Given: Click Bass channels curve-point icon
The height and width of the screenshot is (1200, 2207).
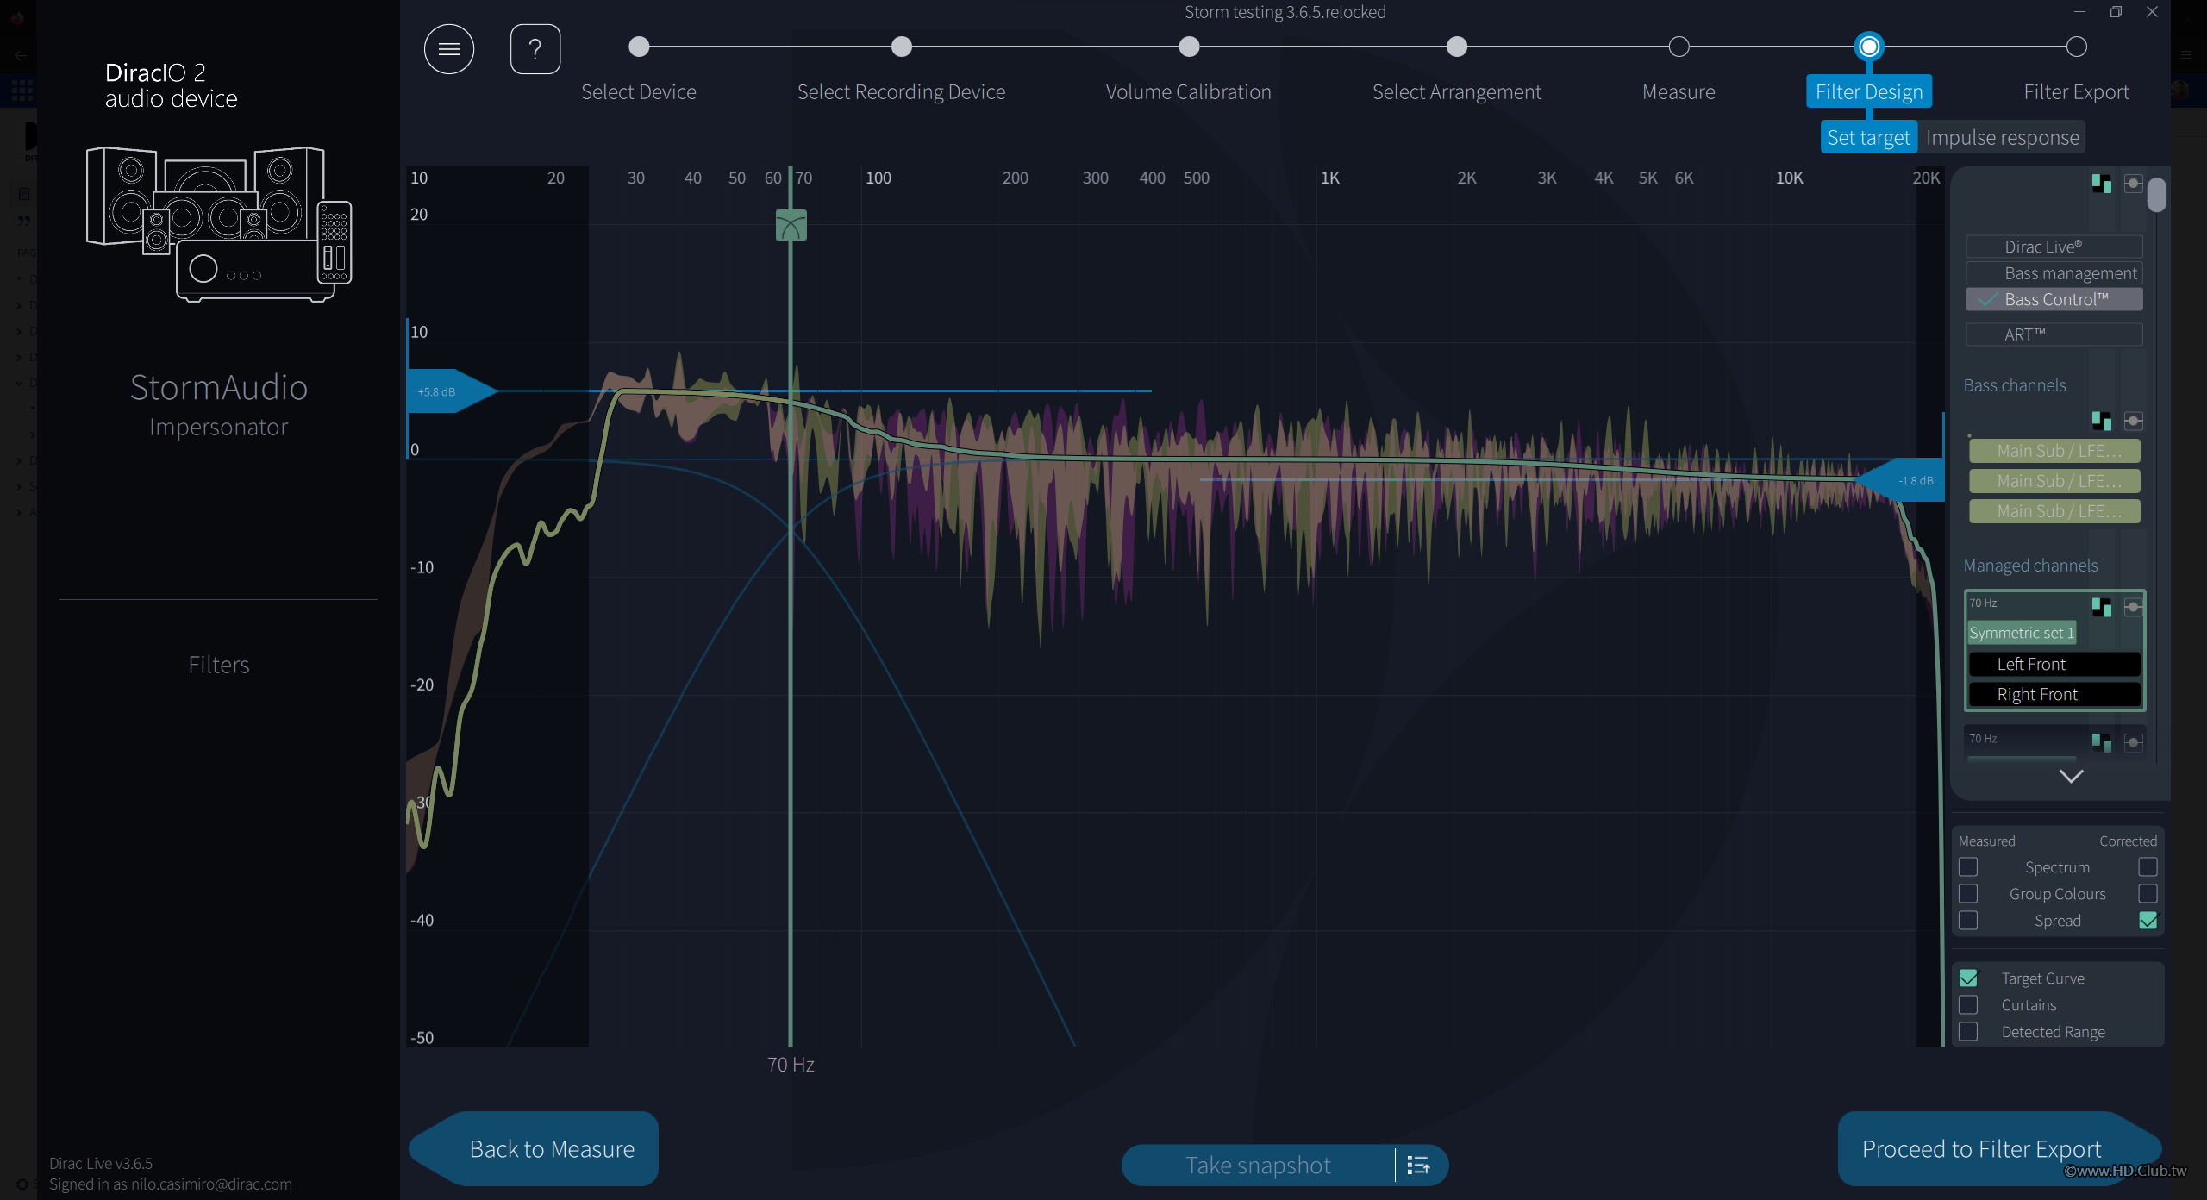Looking at the screenshot, I should (2133, 421).
